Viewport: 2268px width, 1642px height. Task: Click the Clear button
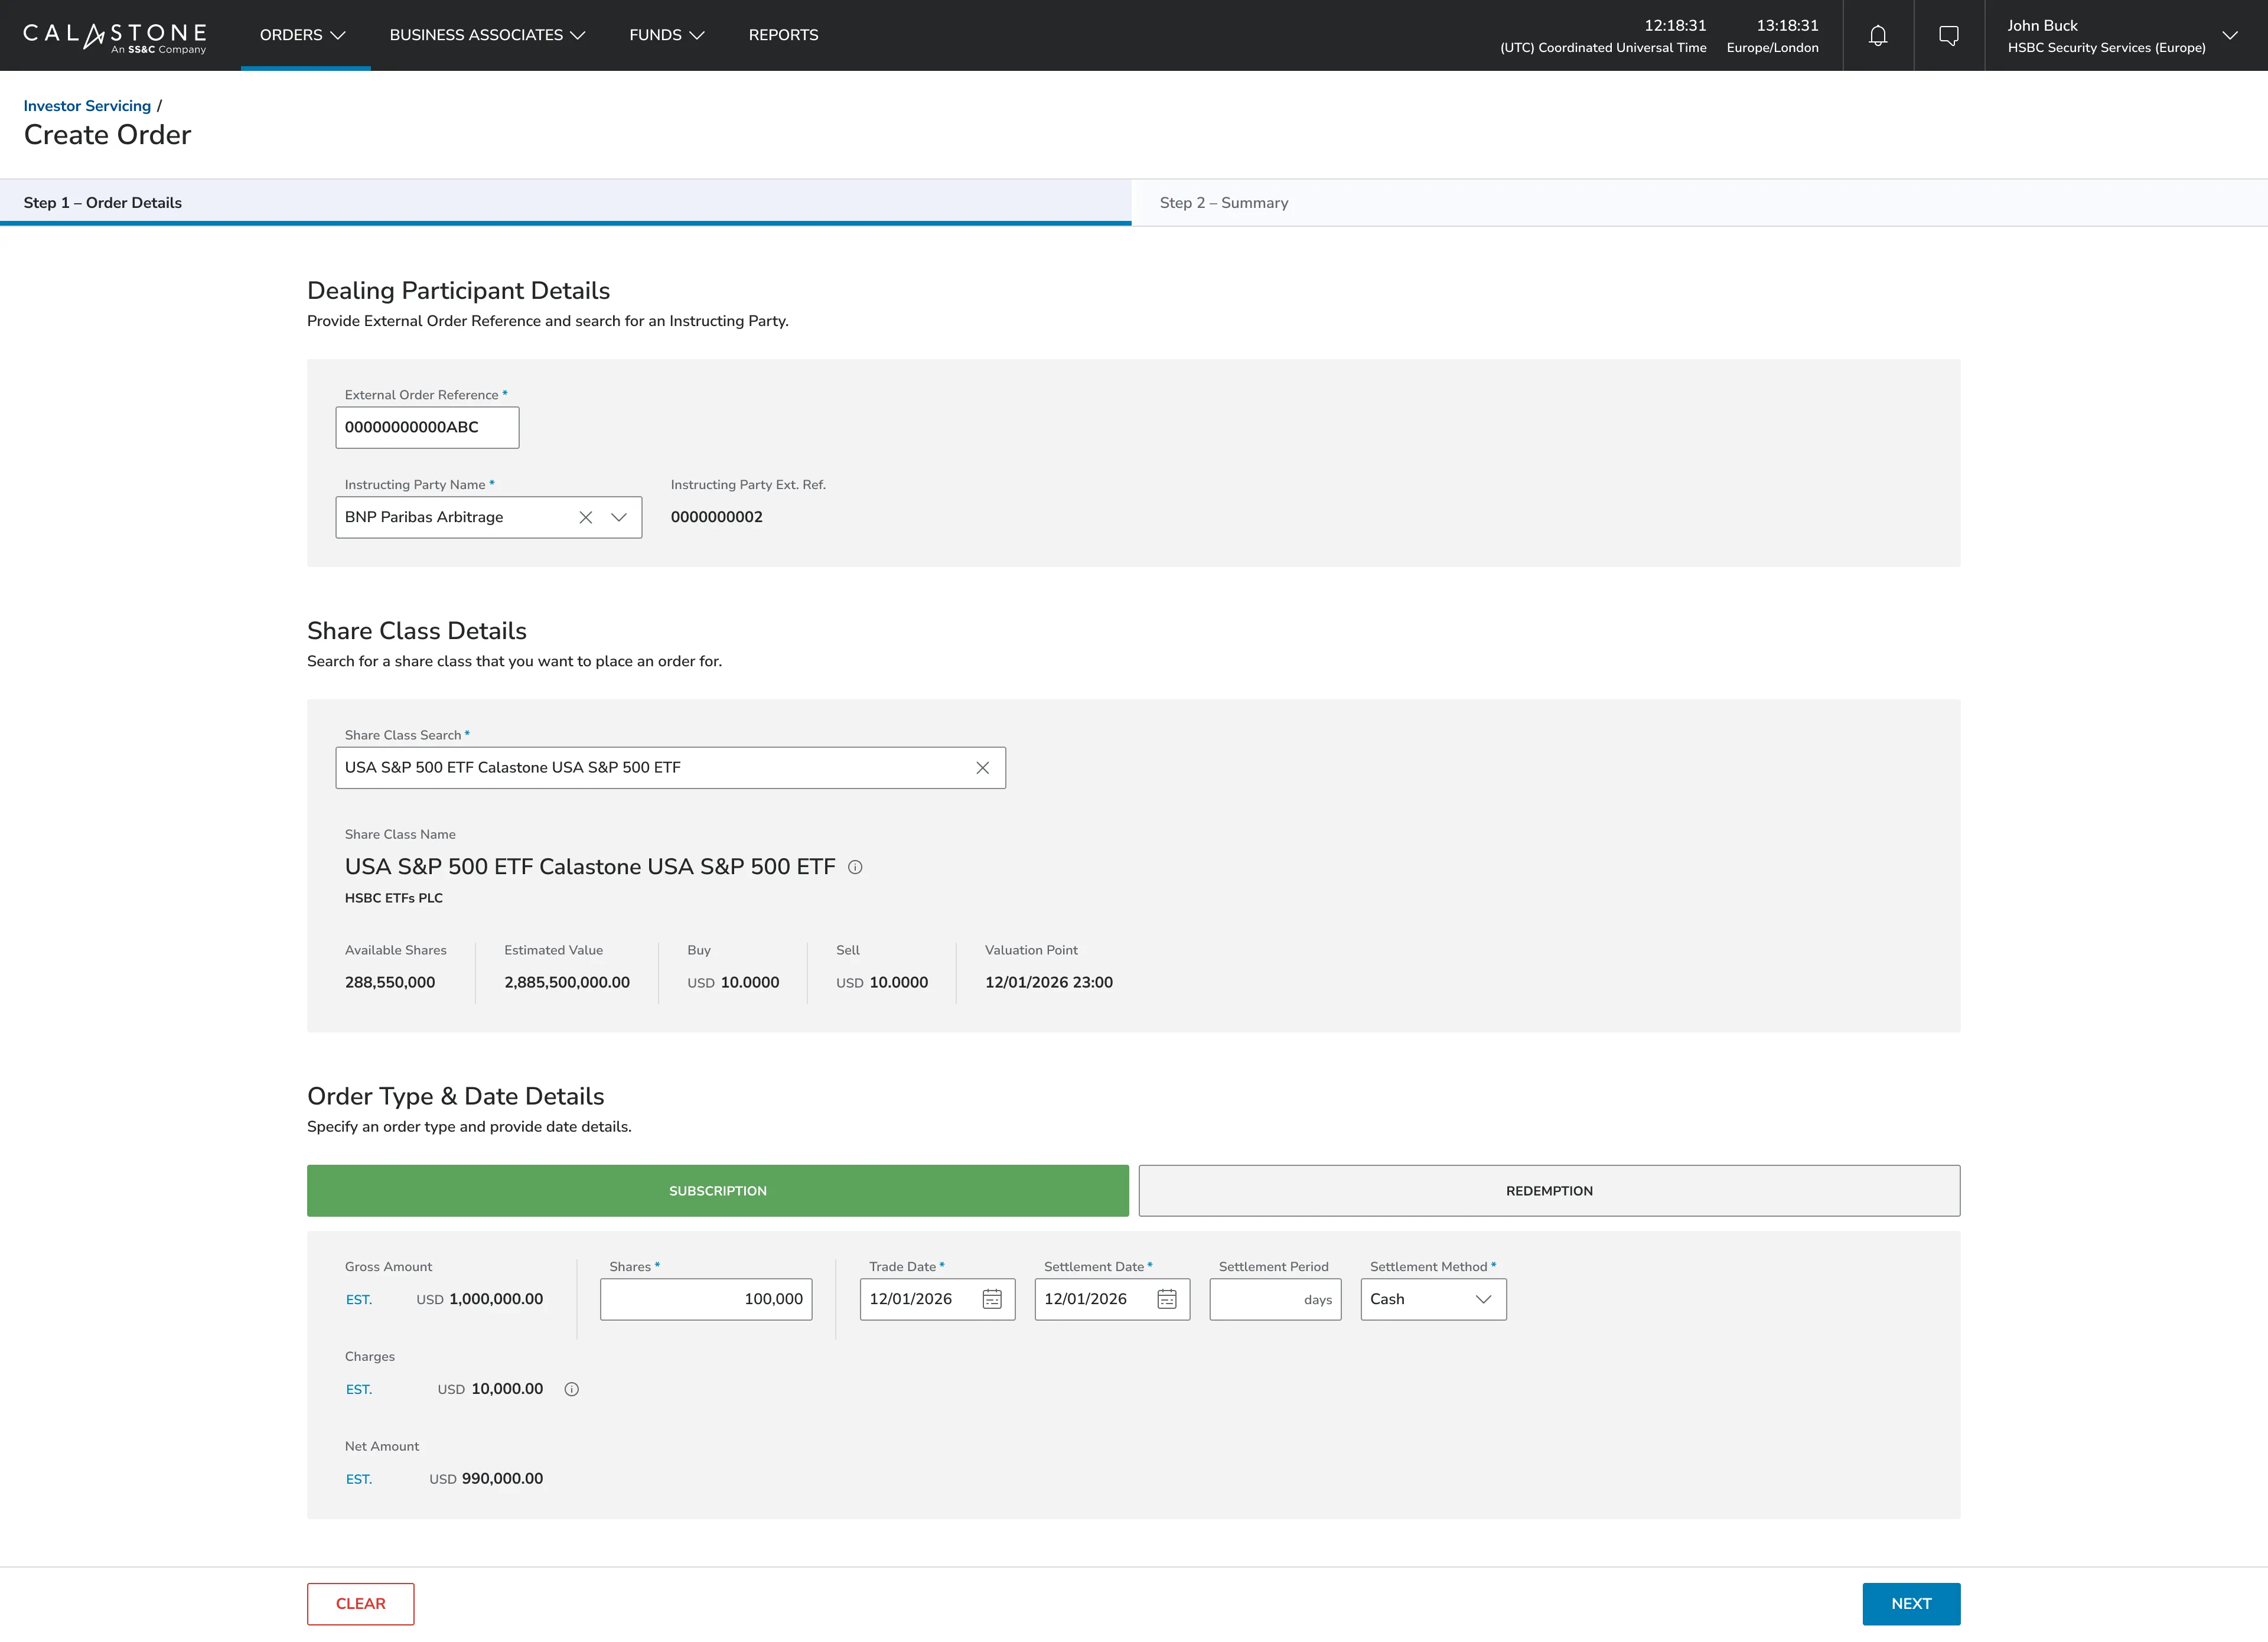360,1604
